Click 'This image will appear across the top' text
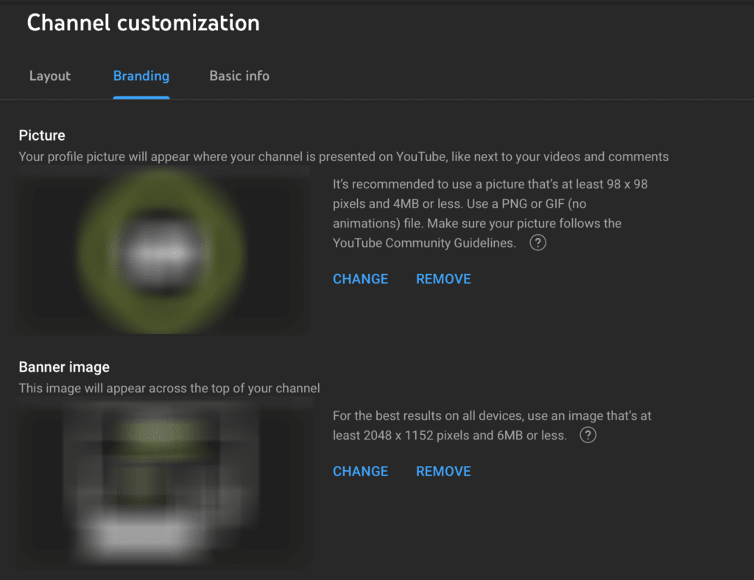Screen dimensions: 754x580 click(169, 389)
